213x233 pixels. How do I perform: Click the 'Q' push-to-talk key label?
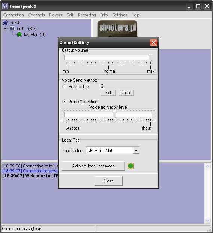point(102,86)
